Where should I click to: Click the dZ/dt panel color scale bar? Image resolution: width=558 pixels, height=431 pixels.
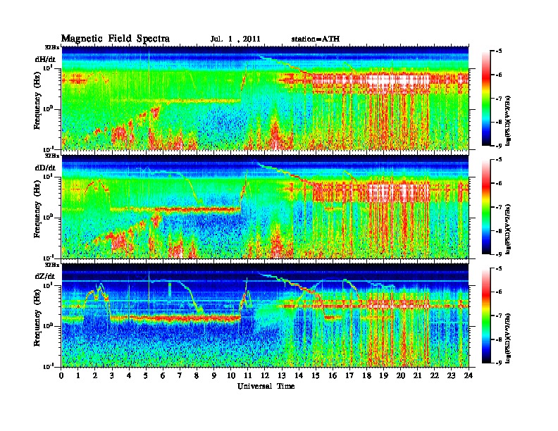coord(485,316)
